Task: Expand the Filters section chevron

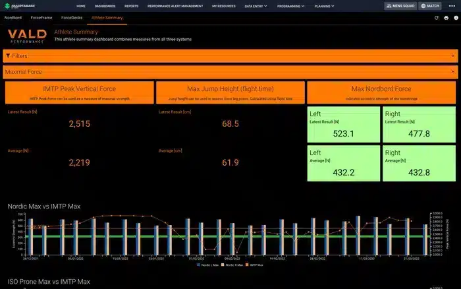Action: pyautogui.click(x=453, y=55)
